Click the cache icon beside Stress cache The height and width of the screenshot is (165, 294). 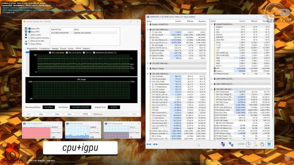tap(26, 35)
